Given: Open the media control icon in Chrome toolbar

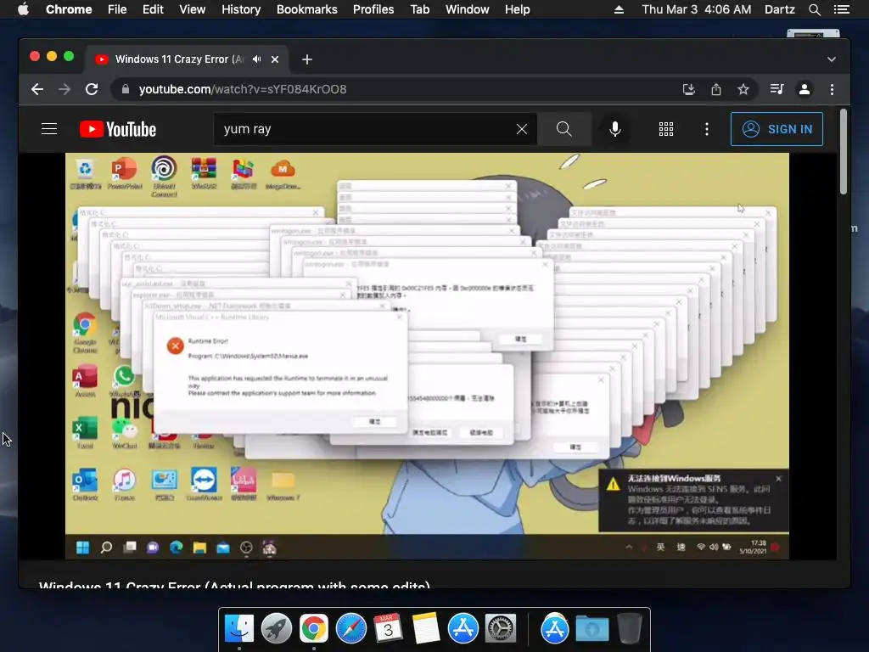Looking at the screenshot, I should click(x=777, y=89).
